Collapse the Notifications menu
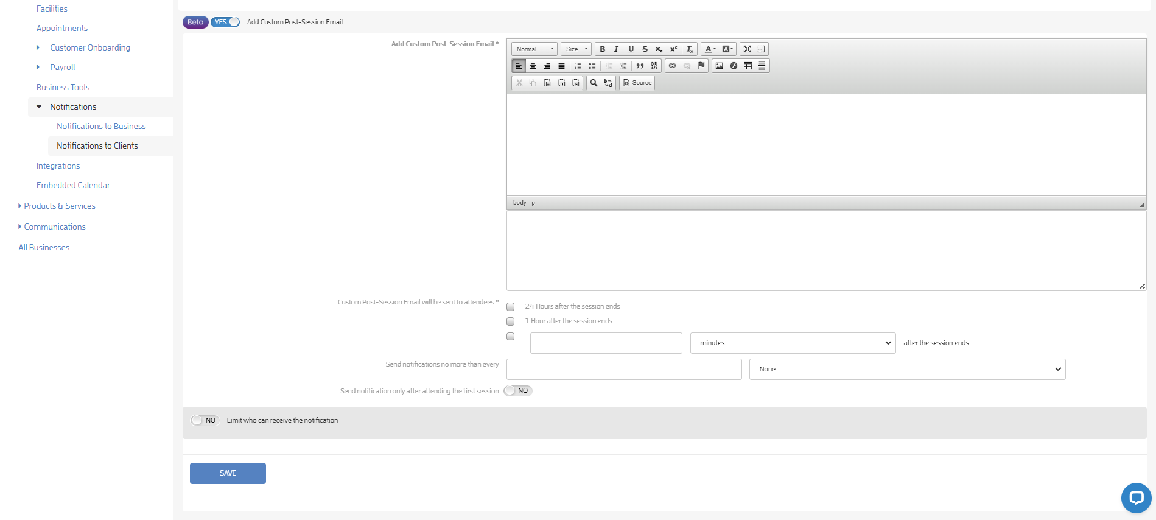Viewport: 1156px width, 520px height. [x=39, y=107]
